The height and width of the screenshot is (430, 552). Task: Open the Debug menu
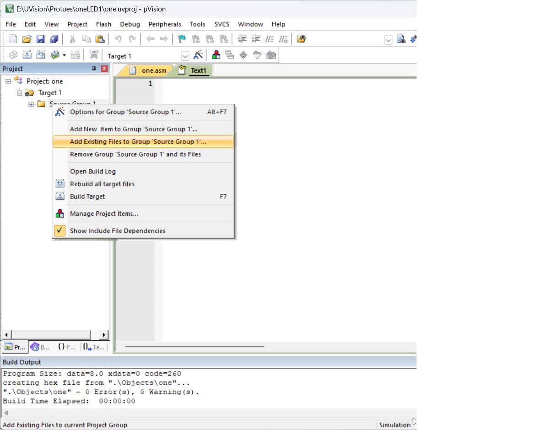pos(130,24)
